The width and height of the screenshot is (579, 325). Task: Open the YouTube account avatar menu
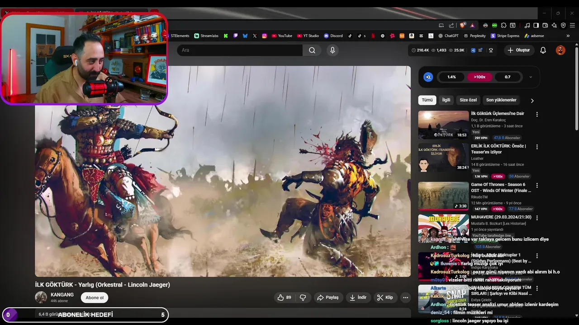[x=560, y=50]
